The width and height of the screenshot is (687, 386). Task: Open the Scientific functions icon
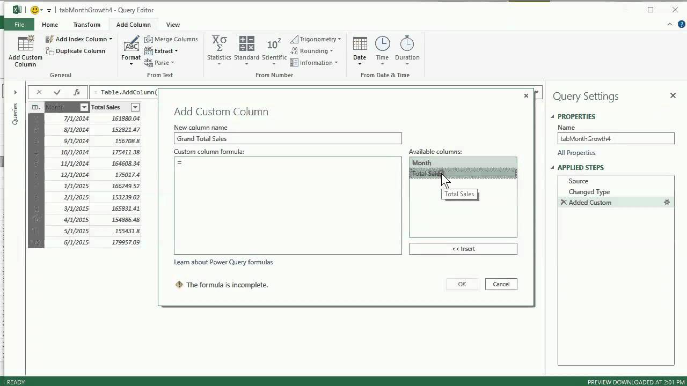[x=274, y=44]
